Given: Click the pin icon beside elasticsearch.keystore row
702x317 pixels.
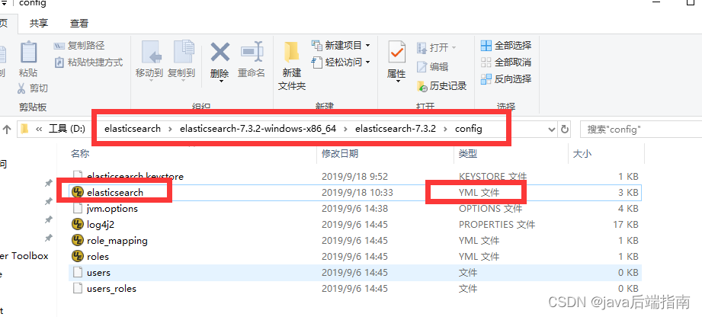Looking at the screenshot, I should pyautogui.click(x=48, y=183).
